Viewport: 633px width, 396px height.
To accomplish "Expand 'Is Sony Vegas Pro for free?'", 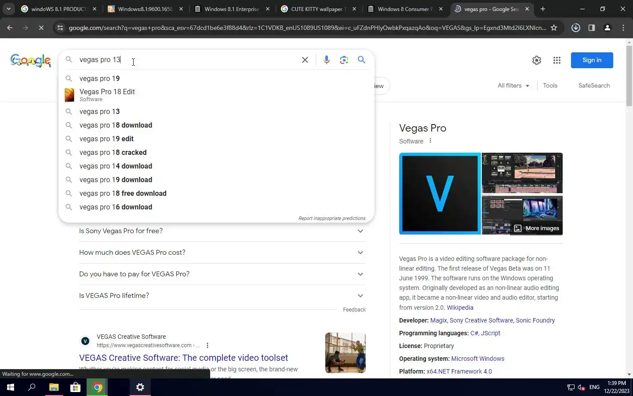I will coord(222,231).
